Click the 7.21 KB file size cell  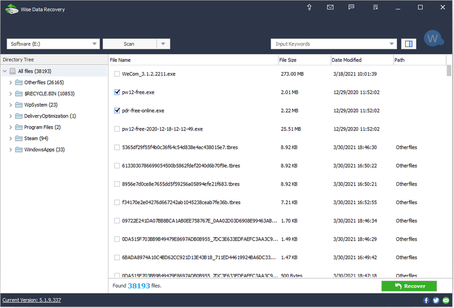289,202
